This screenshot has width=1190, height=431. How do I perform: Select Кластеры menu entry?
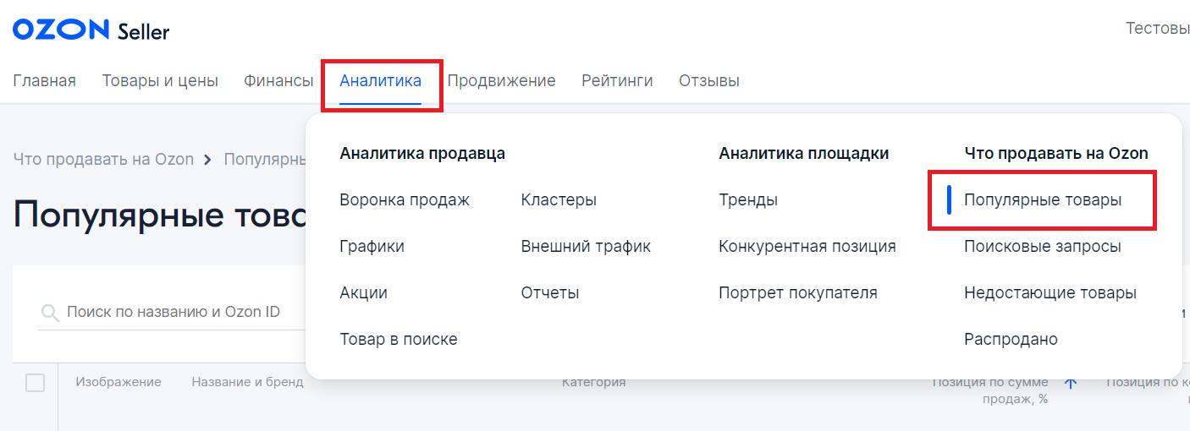(x=559, y=200)
